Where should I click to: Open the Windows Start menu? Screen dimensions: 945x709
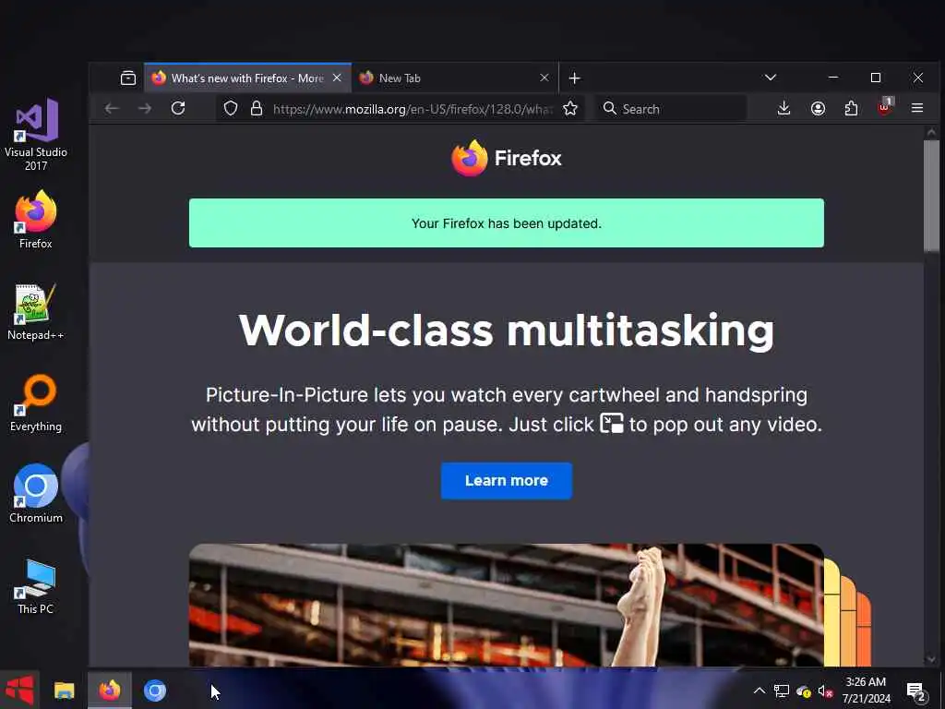[19, 690]
